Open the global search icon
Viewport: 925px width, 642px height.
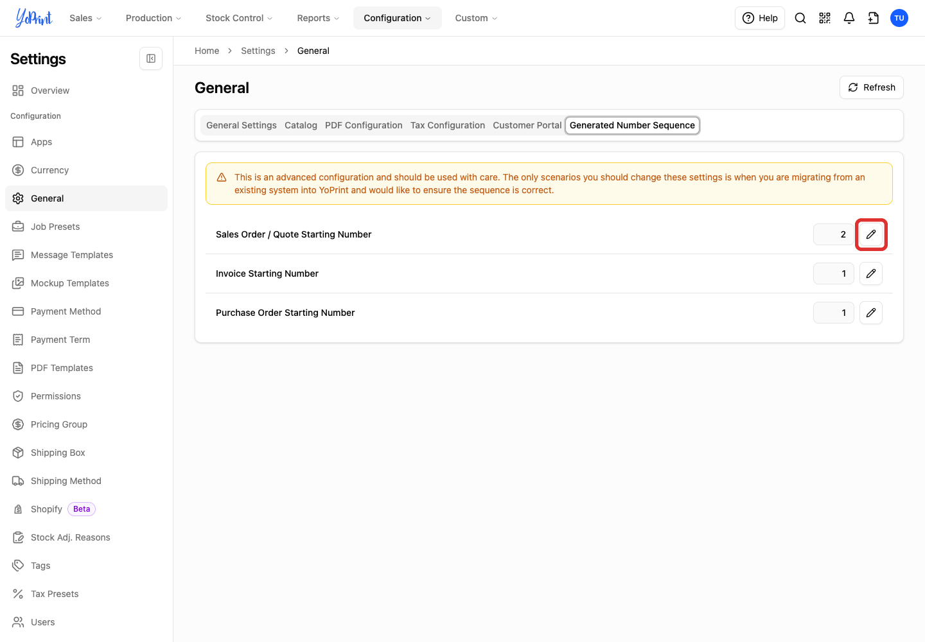tap(800, 18)
